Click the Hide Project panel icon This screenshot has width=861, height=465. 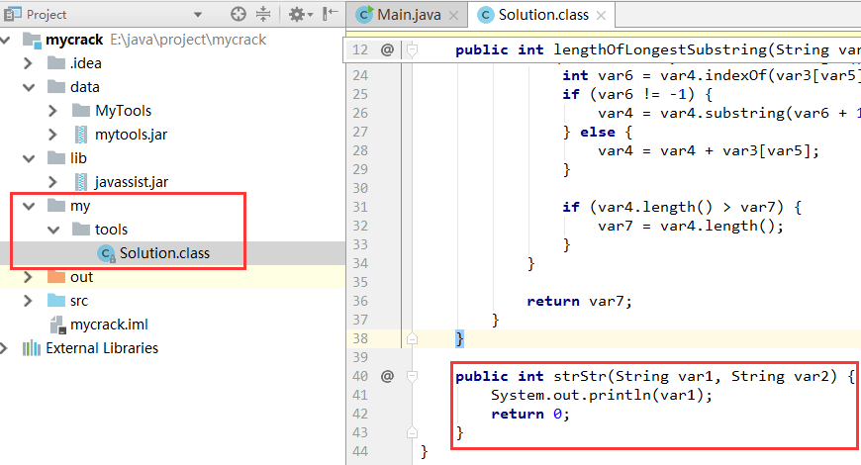[x=330, y=14]
